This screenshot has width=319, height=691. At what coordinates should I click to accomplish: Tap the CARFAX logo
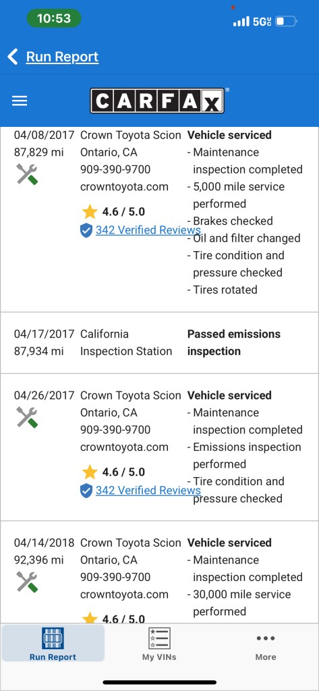tap(157, 101)
